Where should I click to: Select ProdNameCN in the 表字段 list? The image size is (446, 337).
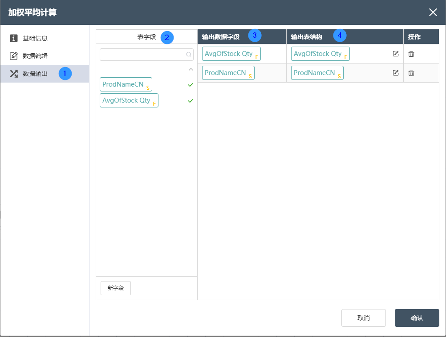[x=126, y=84]
